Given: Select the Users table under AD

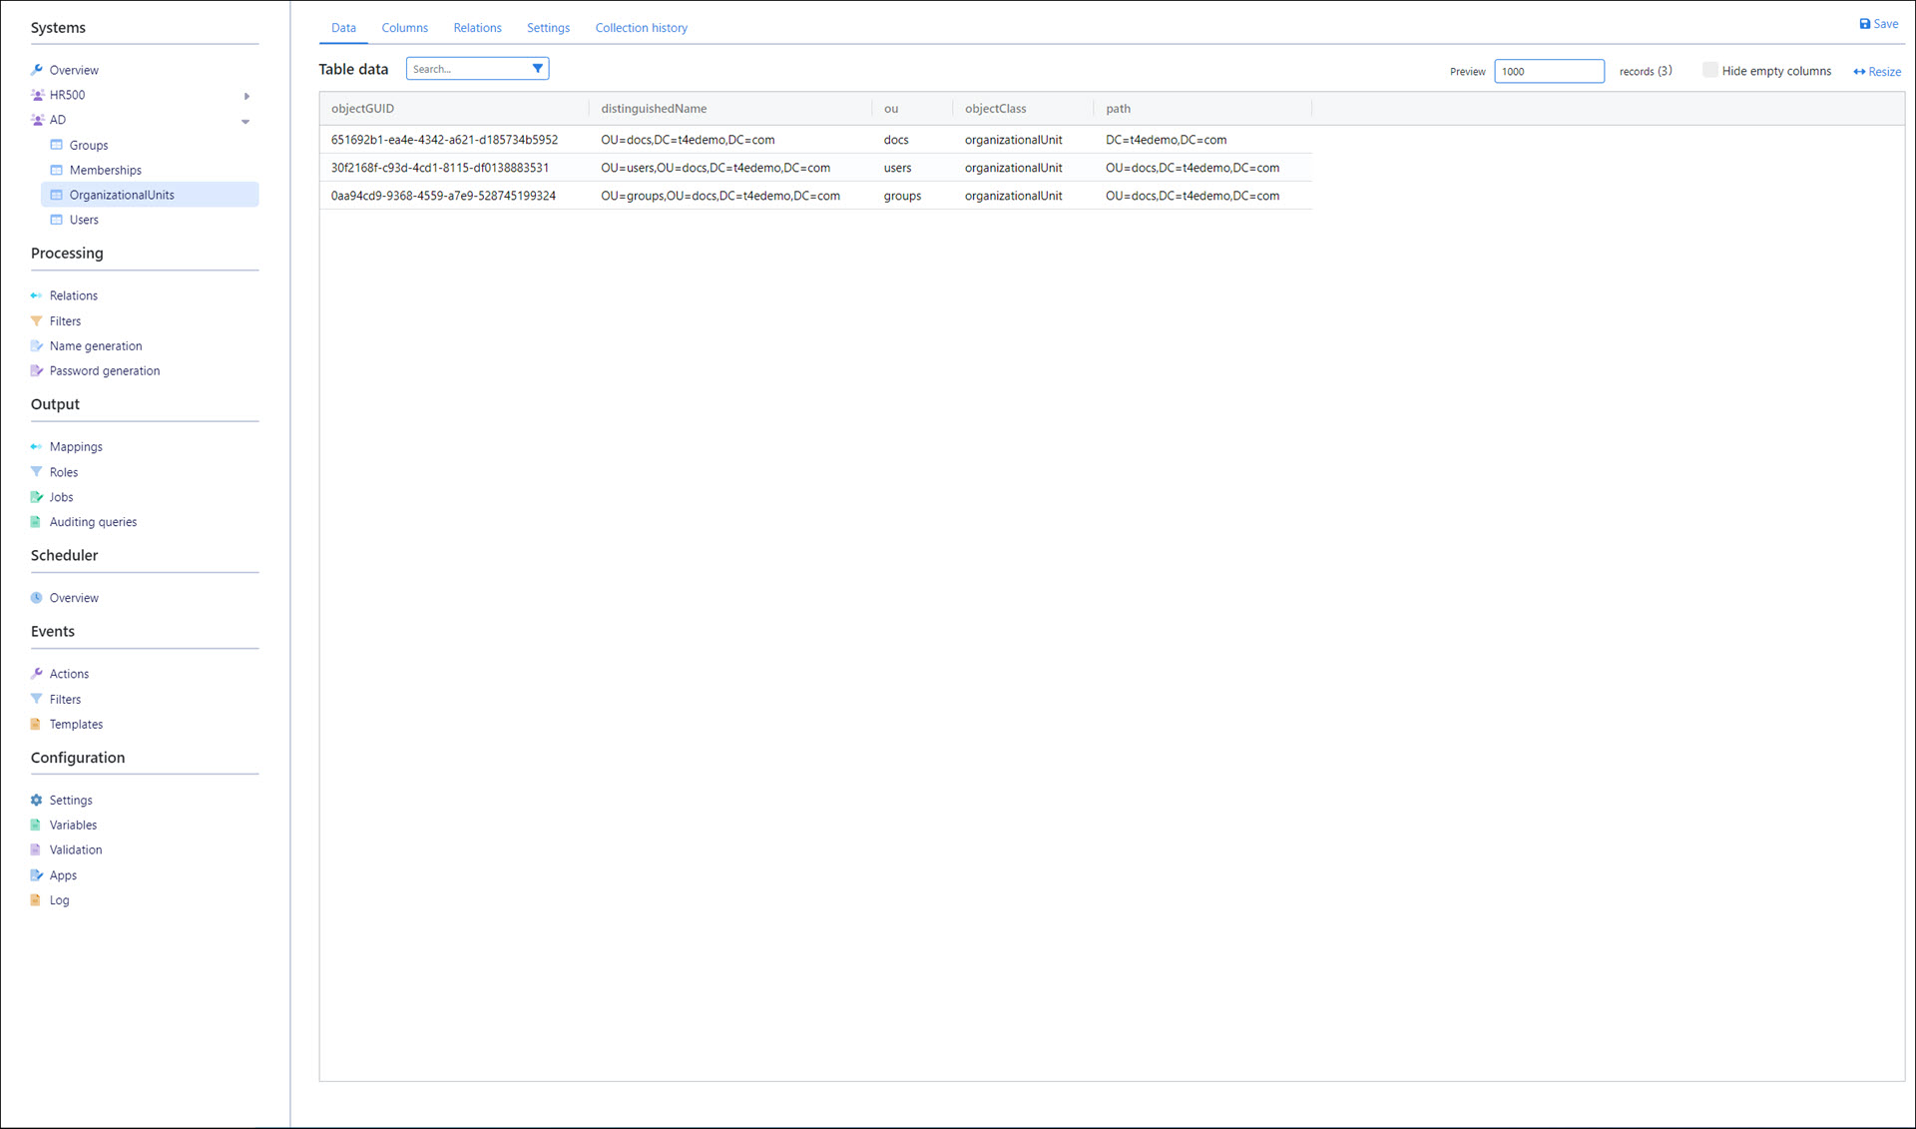Looking at the screenshot, I should click(x=84, y=220).
